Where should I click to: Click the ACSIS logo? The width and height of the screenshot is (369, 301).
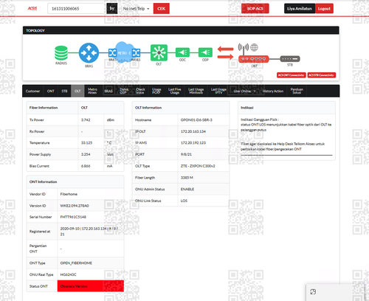tap(32, 9)
